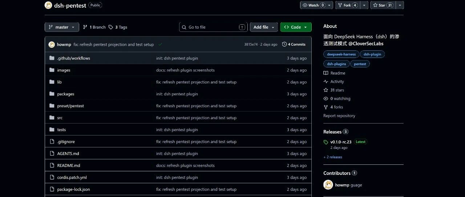465x197 pixels.
Task: View the 31 stars link
Action: [333, 90]
